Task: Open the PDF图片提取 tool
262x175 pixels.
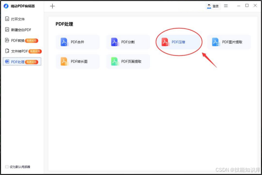Action: [x=229, y=42]
